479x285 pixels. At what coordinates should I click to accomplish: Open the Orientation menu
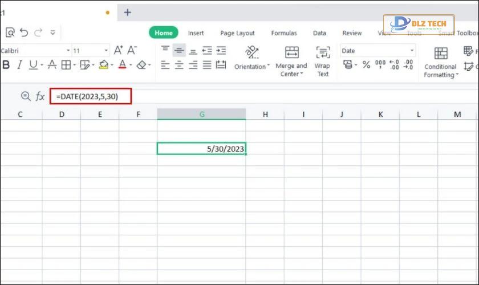click(x=252, y=58)
